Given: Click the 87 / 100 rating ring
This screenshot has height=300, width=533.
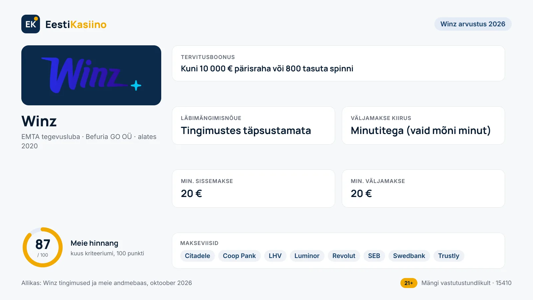Looking at the screenshot, I should pos(43,247).
